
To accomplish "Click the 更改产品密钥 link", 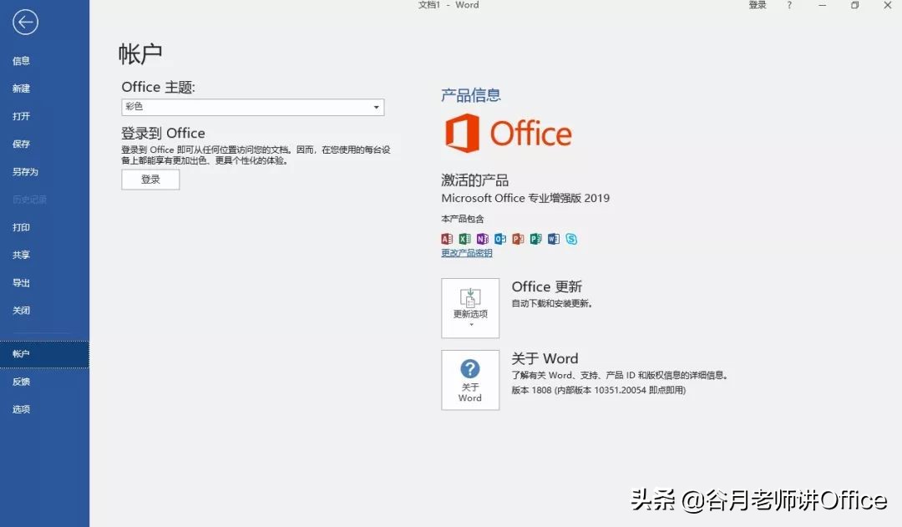I will click(467, 253).
